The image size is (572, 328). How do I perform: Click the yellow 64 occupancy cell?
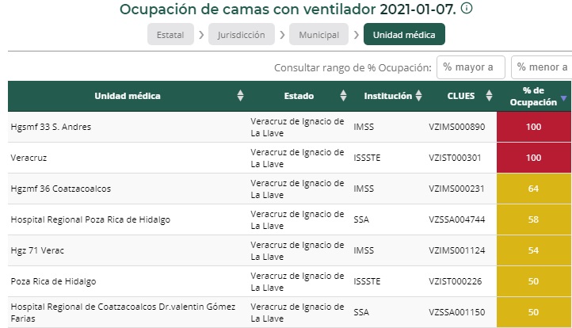coord(533,189)
